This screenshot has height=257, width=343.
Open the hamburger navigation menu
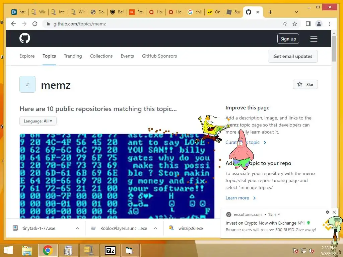(314, 39)
